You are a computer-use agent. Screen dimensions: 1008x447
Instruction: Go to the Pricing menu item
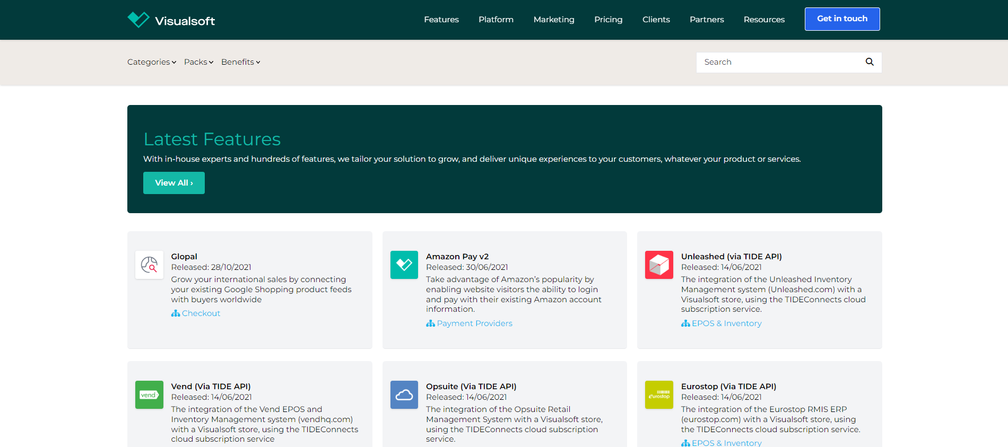608,20
